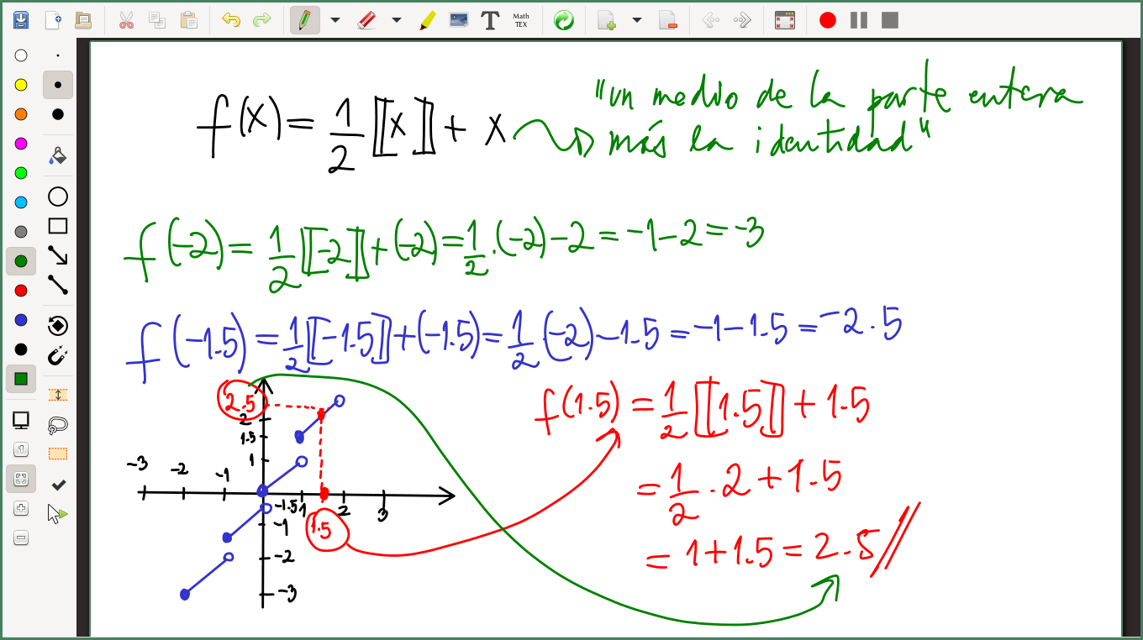The width and height of the screenshot is (1143, 640).
Task: Open the Pen options dropdown arrow
Action: (334, 20)
